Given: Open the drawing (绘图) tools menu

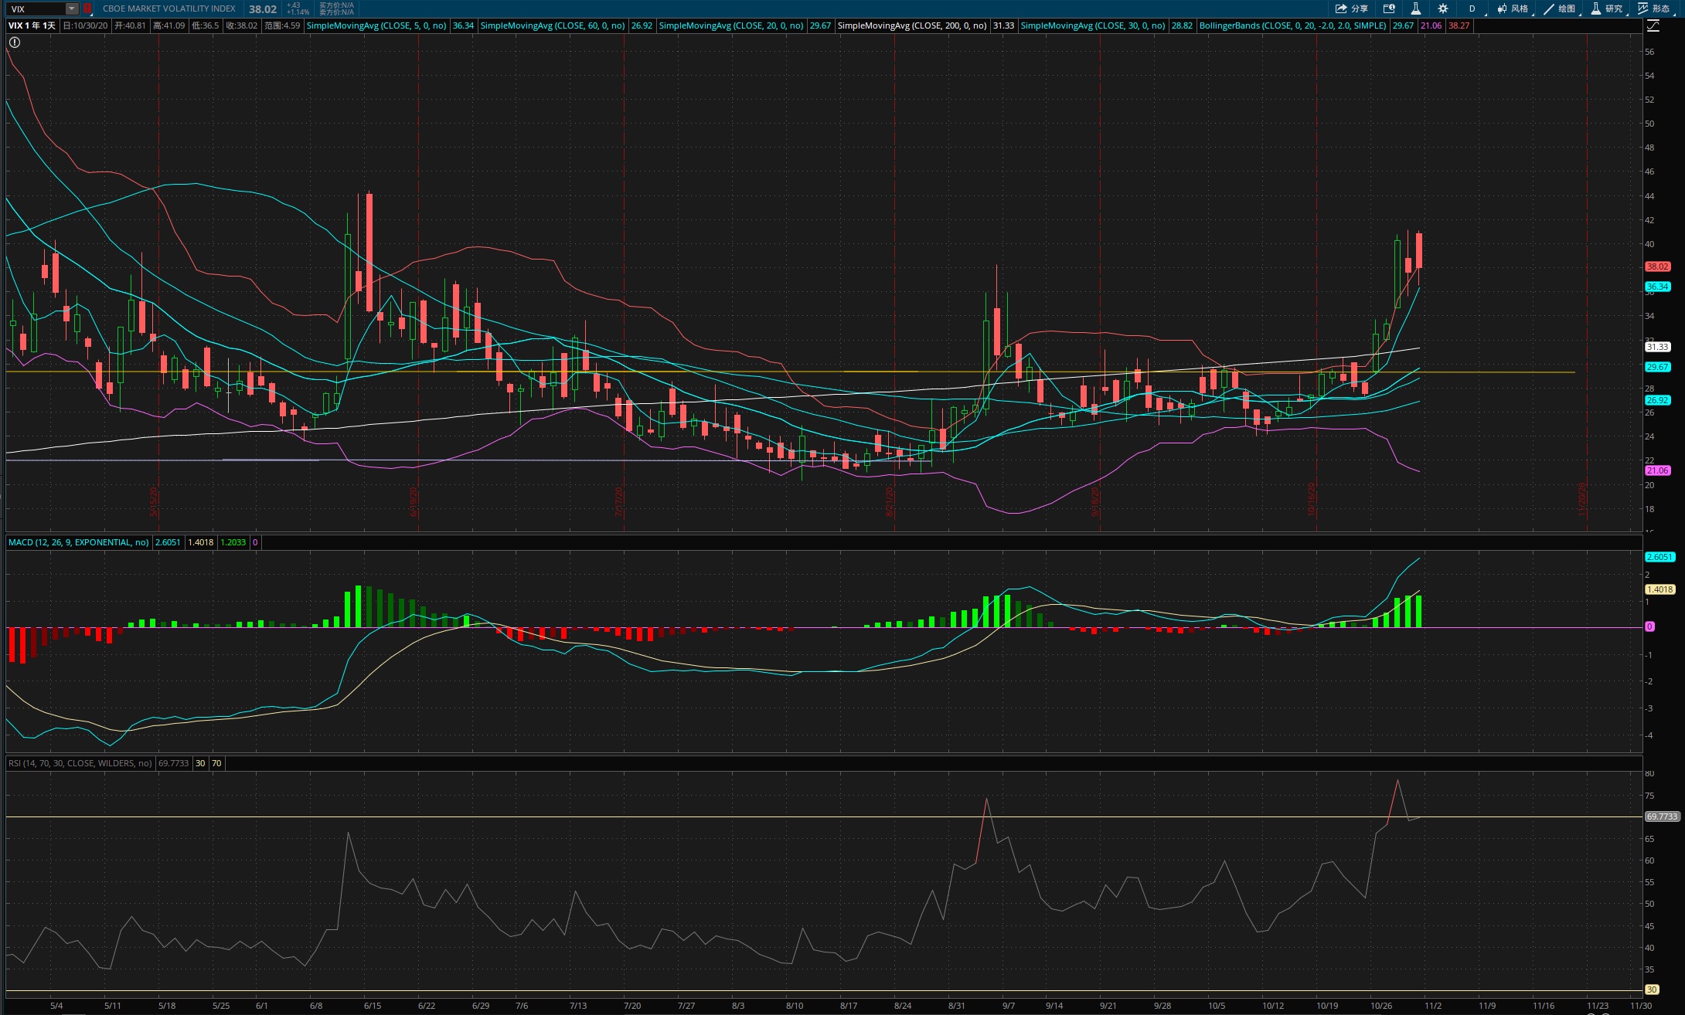Looking at the screenshot, I should click(x=1560, y=8).
